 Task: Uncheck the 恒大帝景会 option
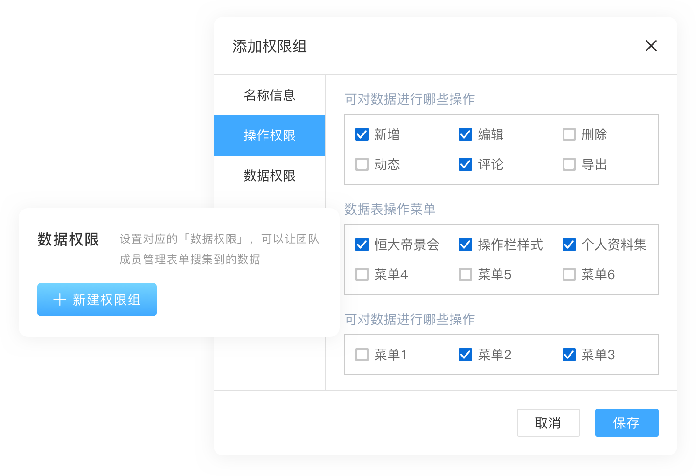[362, 245]
